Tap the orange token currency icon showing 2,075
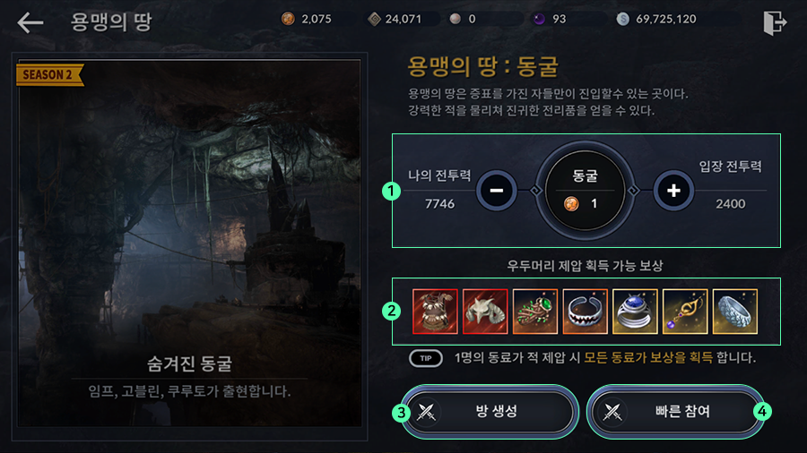Viewport: 807px width, 453px height. point(288,19)
